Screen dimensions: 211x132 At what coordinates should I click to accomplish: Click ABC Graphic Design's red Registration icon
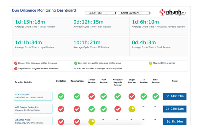point(77,109)
